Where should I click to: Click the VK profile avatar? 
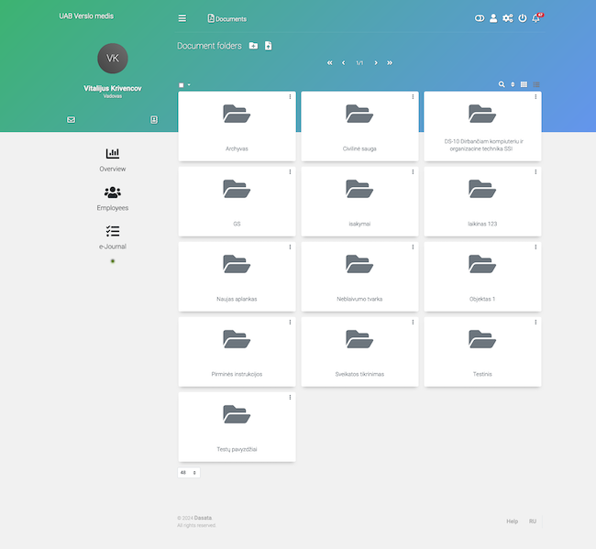(113, 58)
